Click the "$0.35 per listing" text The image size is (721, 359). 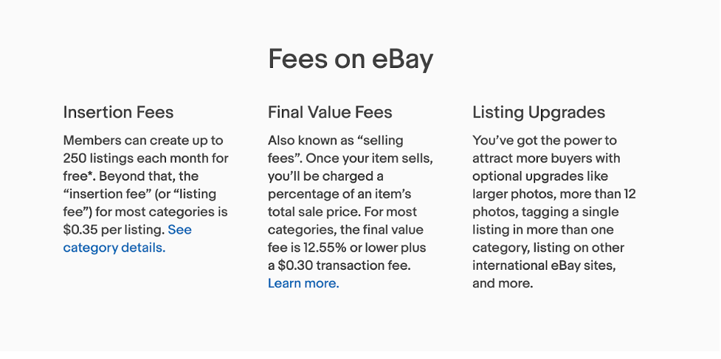click(113, 229)
